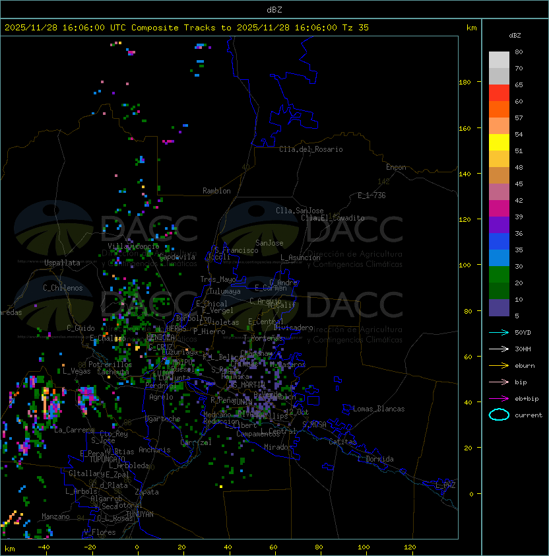This screenshot has height=556, width=549.
Task: Click the 30HM white arrow legend icon
Action: click(x=499, y=349)
